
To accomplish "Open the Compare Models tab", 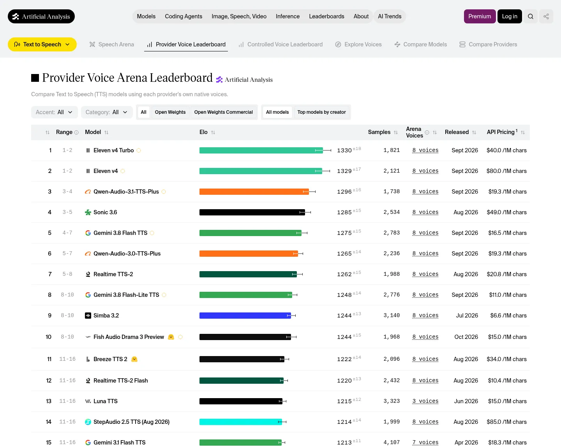I will click(421, 44).
